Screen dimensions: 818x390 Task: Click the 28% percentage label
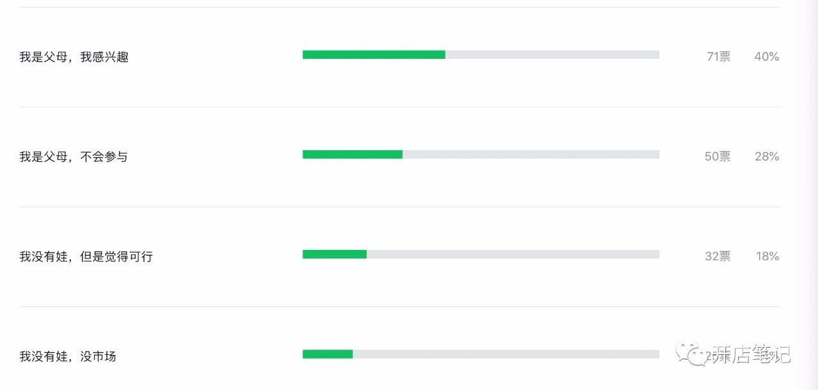coord(767,157)
